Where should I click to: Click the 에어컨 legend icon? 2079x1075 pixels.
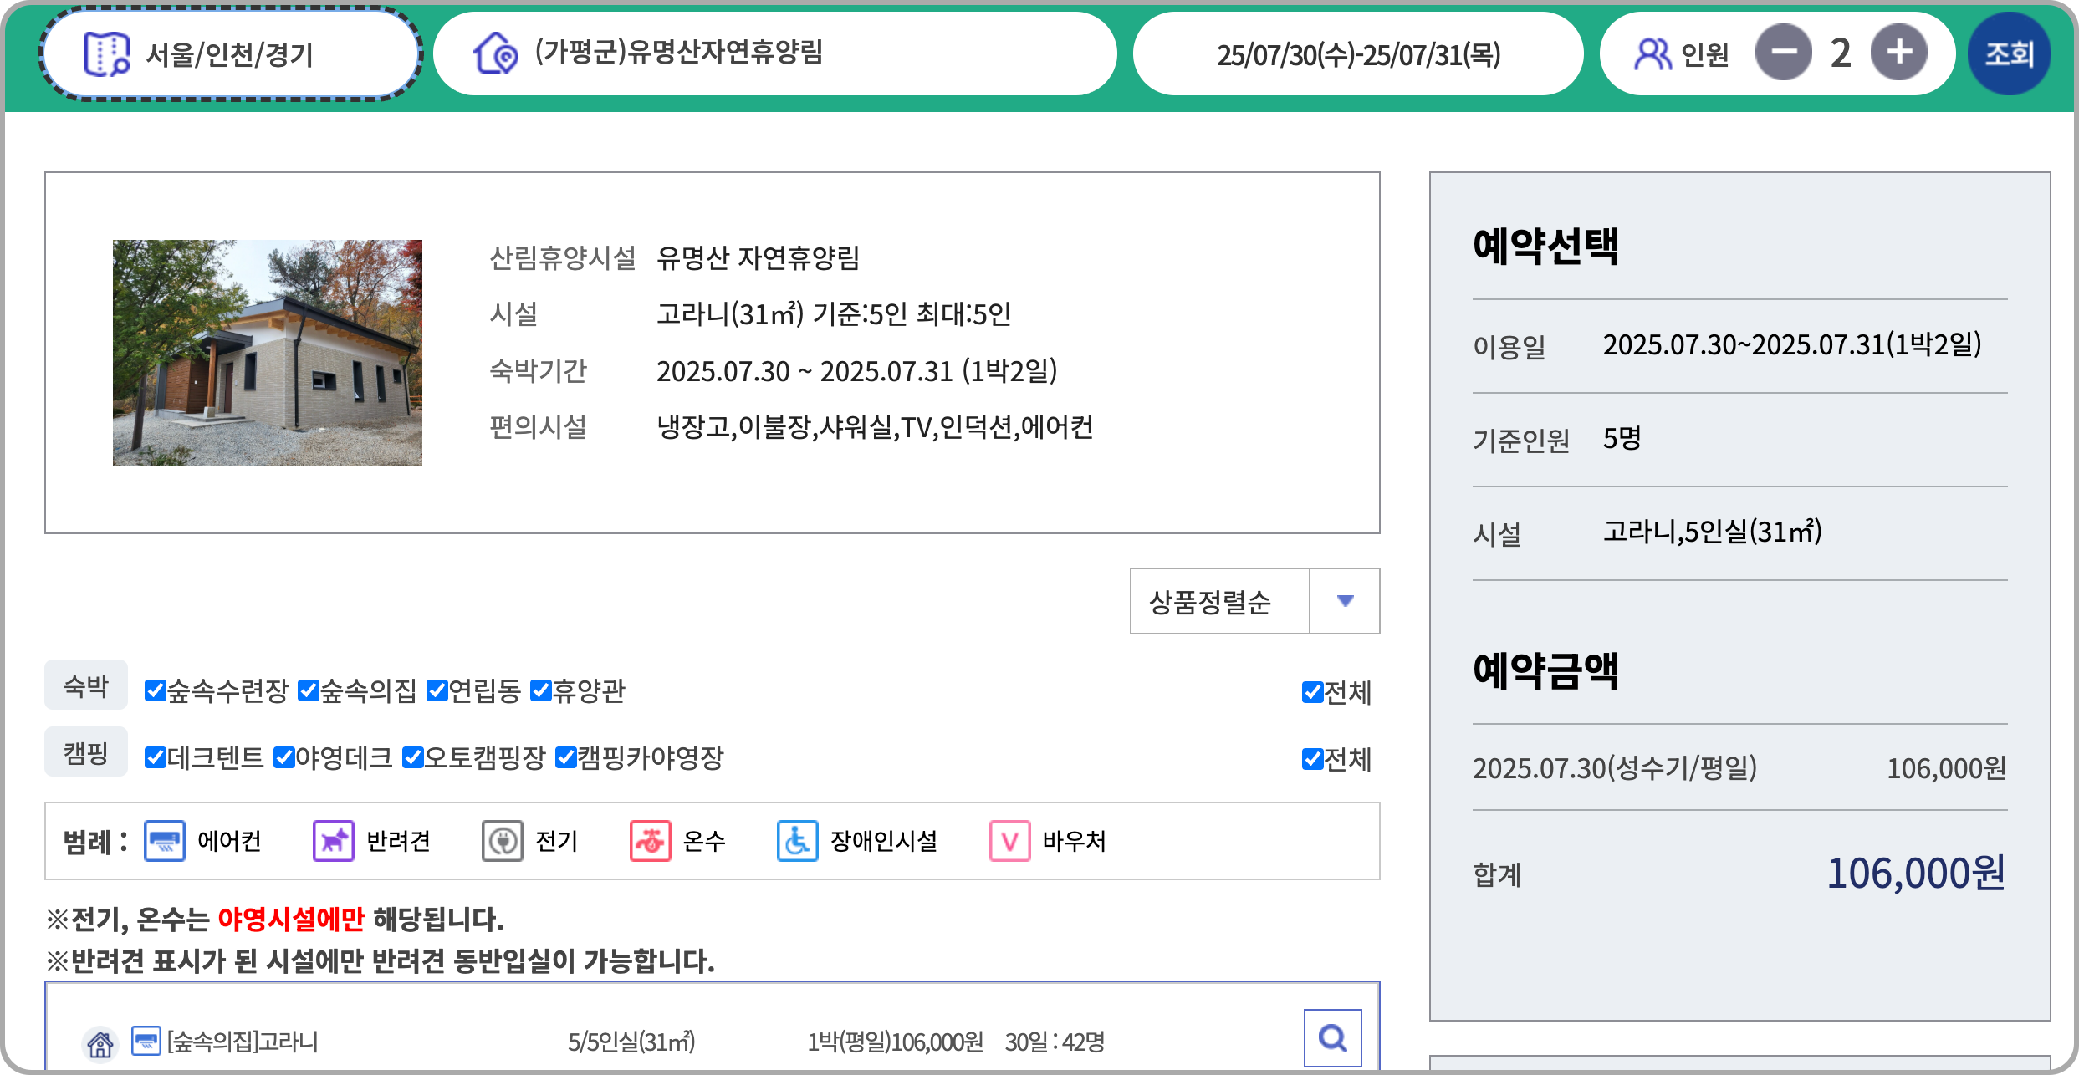click(165, 841)
